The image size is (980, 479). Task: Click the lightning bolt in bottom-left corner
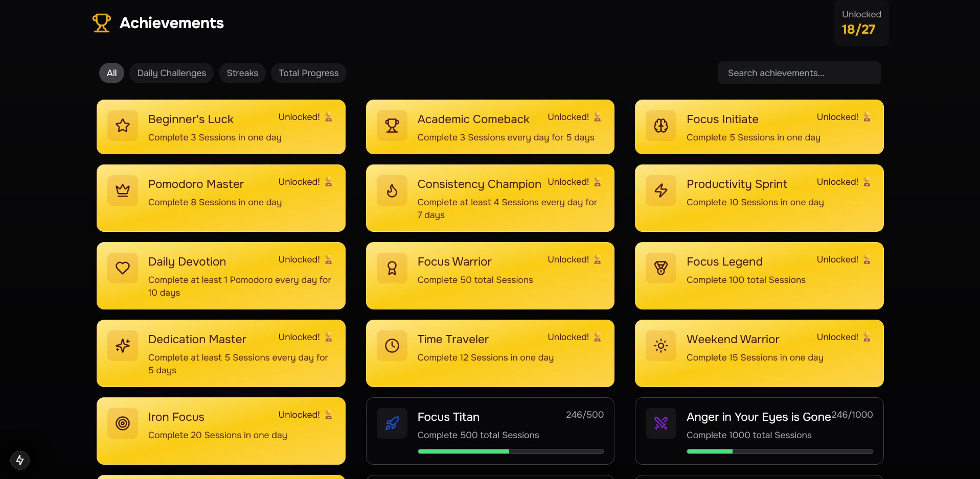19,460
